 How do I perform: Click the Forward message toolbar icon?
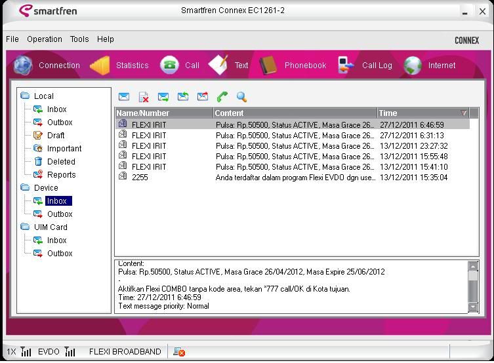click(183, 96)
